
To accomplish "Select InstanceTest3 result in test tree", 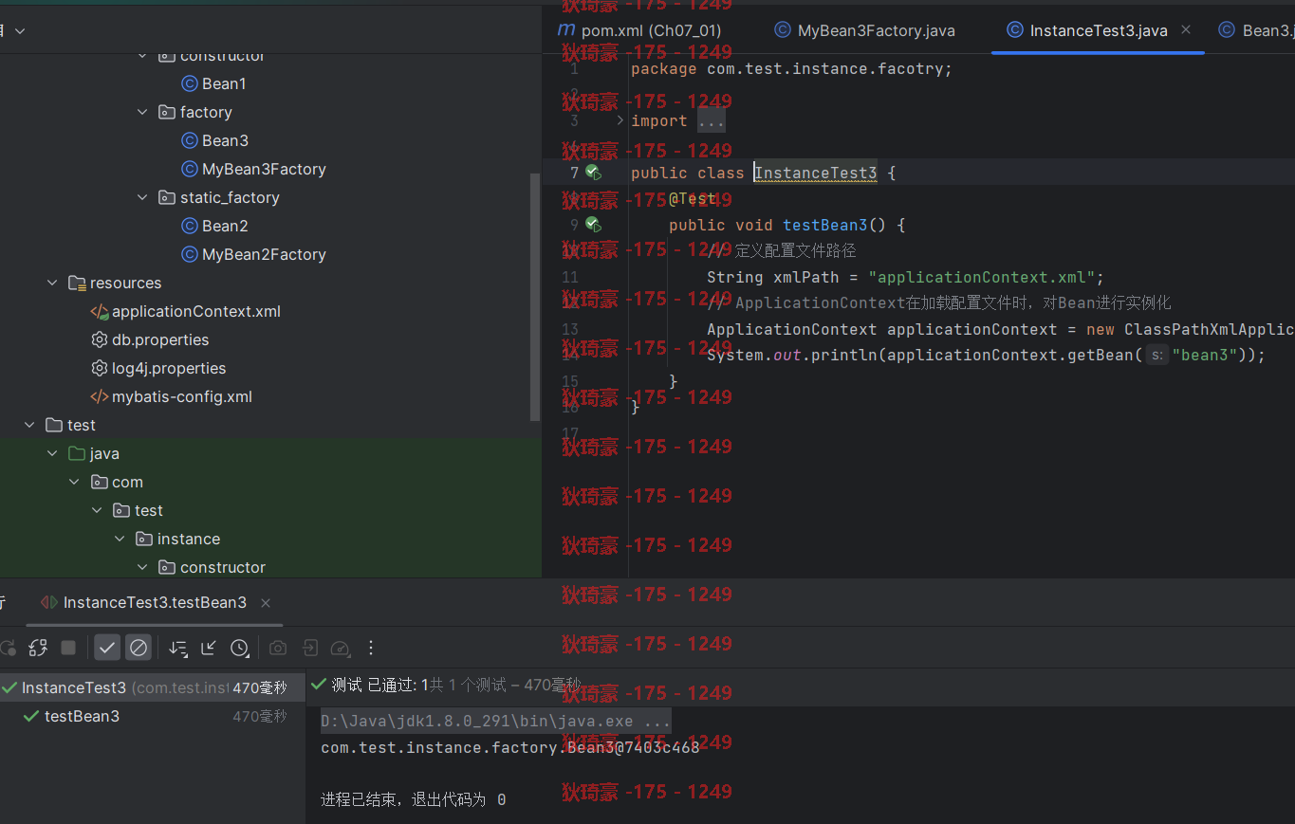I will [x=152, y=687].
